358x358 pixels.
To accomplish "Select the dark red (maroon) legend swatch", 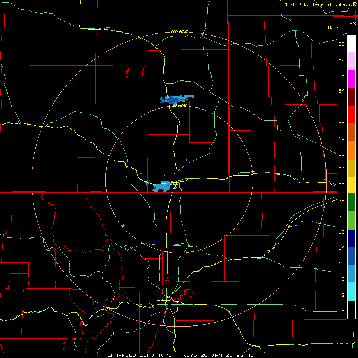I will [x=351, y=97].
